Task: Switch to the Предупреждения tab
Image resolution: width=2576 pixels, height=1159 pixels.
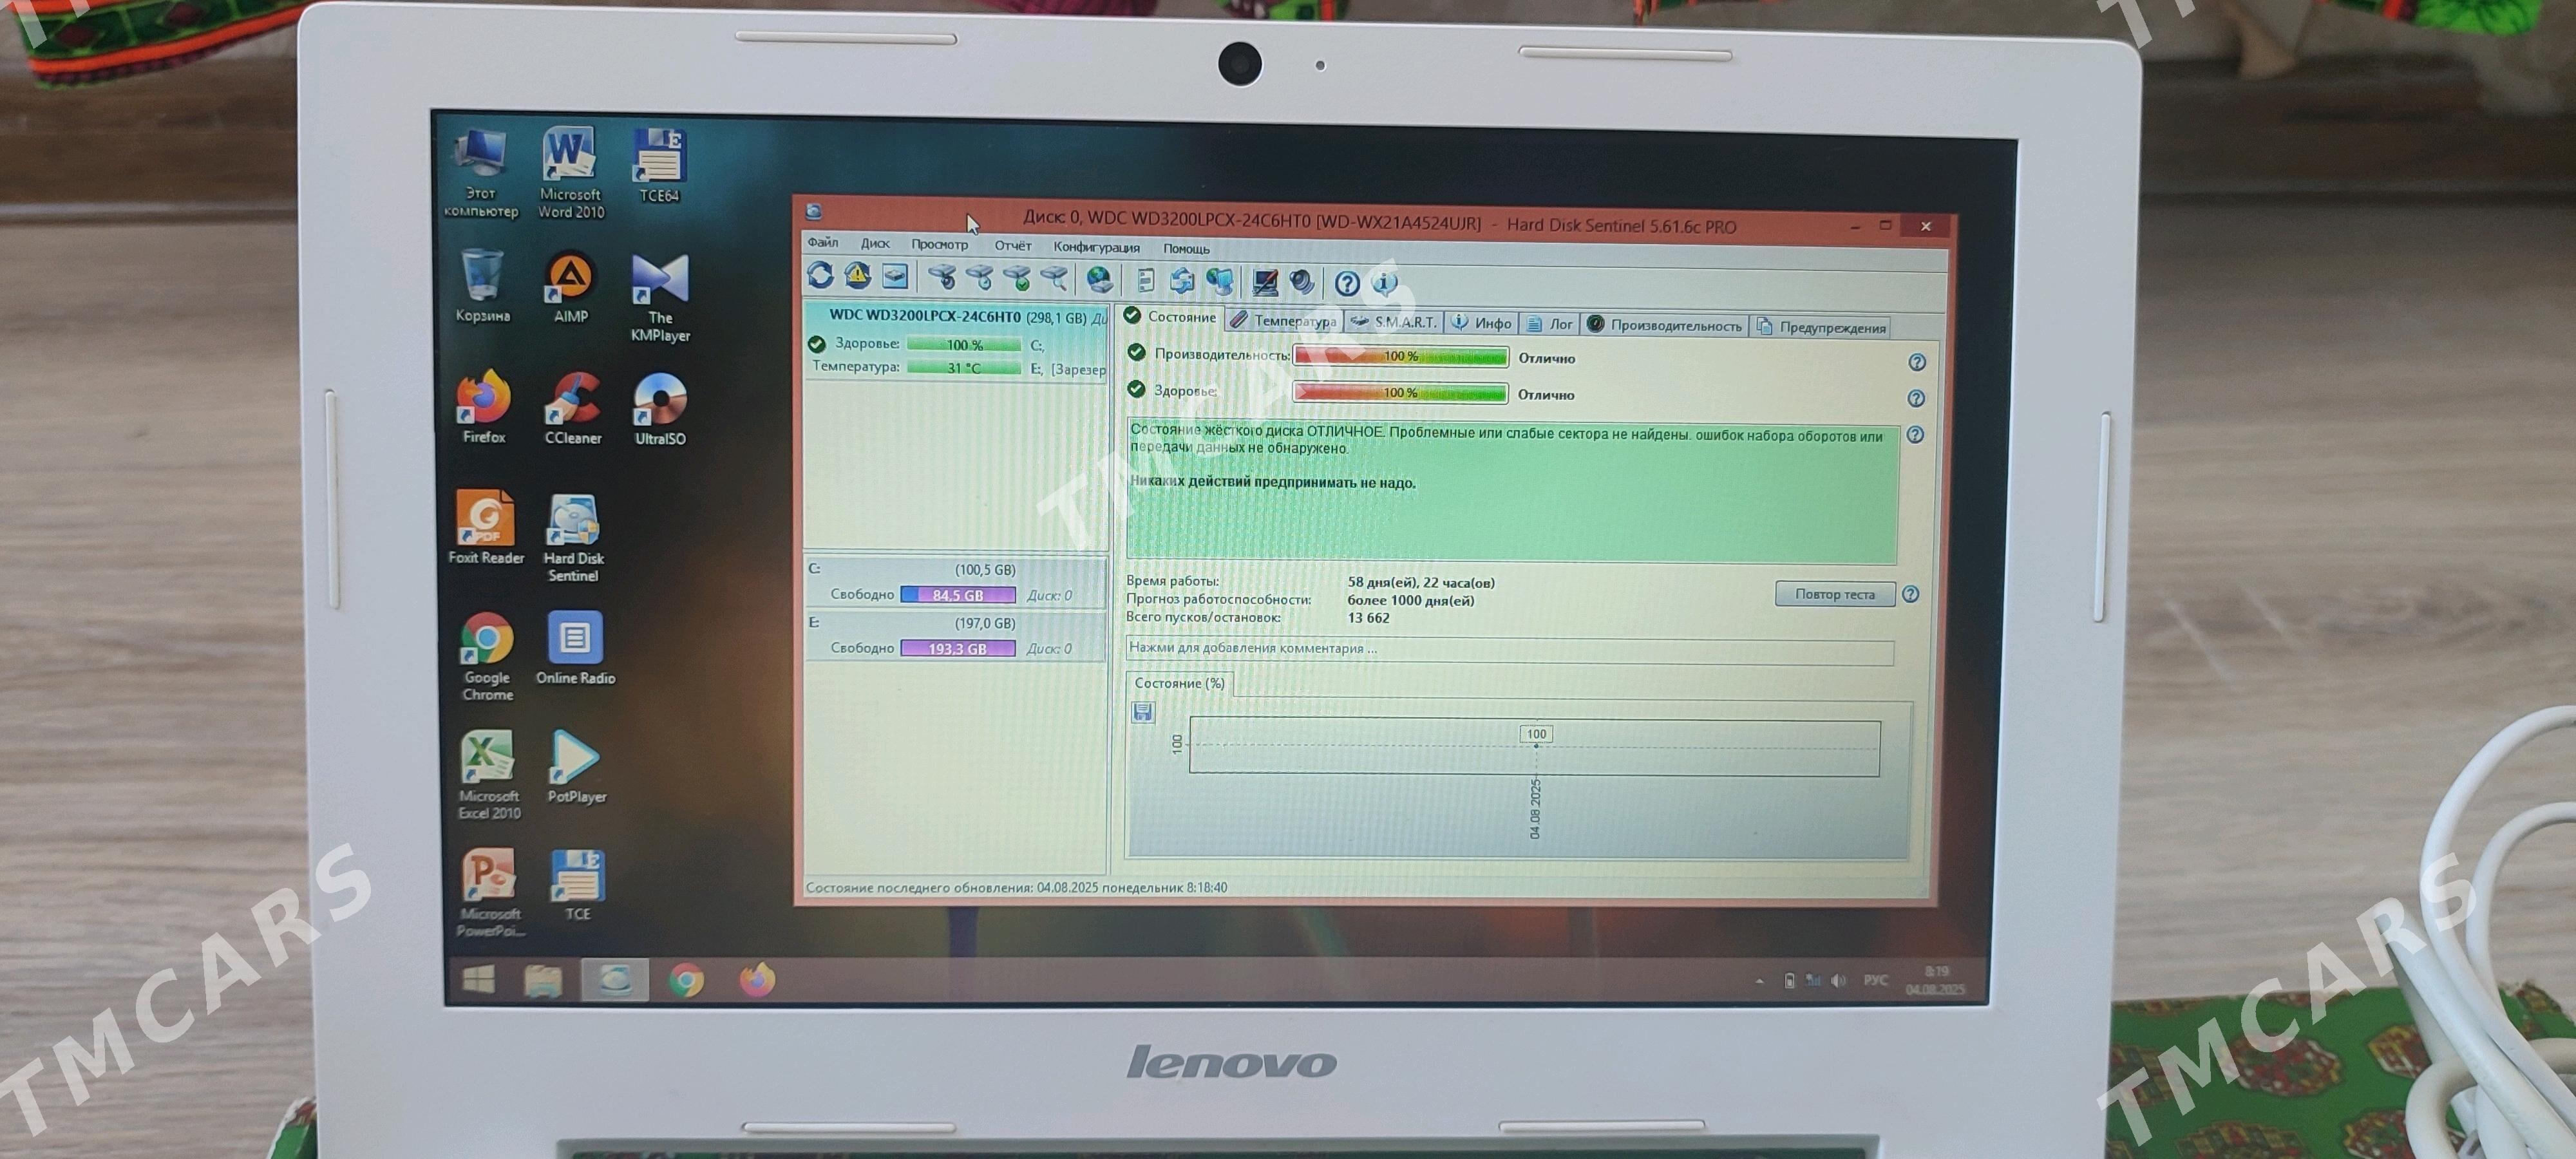Action: (x=1821, y=327)
